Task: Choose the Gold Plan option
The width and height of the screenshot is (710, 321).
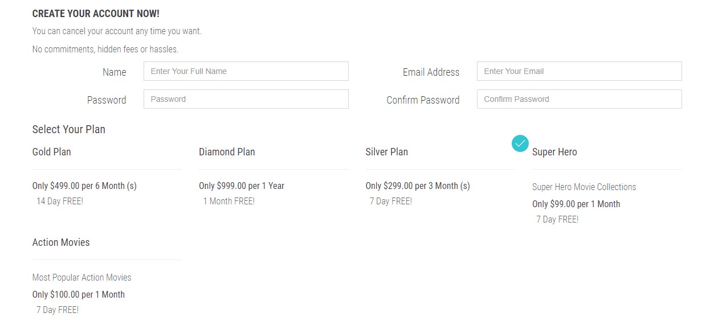Action: pyautogui.click(x=52, y=152)
